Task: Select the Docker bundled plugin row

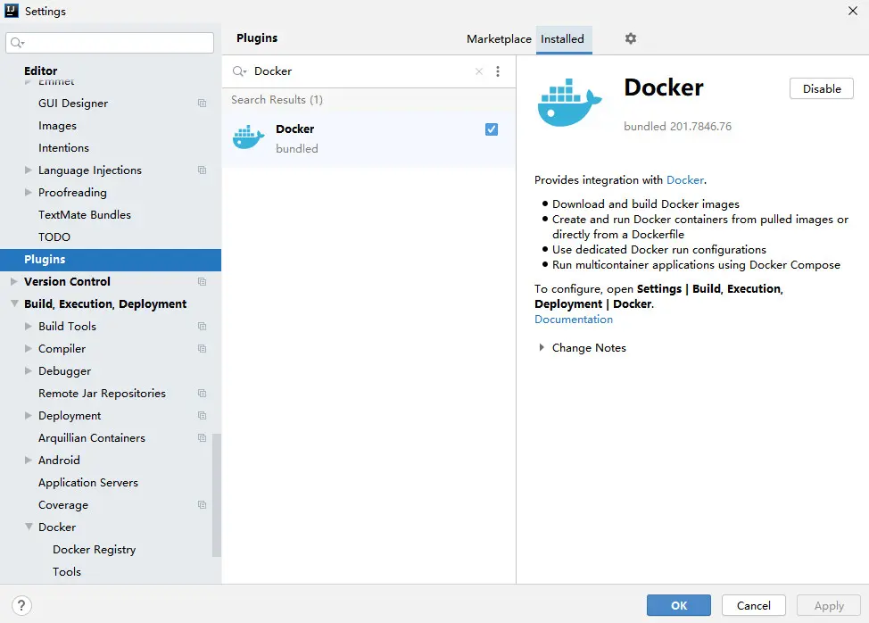Action: [x=368, y=138]
